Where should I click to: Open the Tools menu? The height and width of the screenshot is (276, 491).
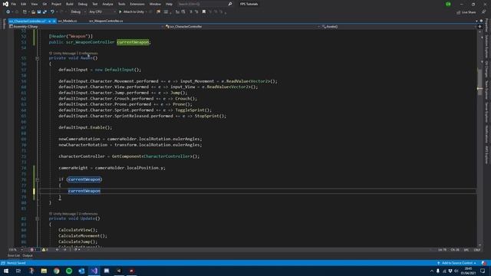[x=121, y=4]
